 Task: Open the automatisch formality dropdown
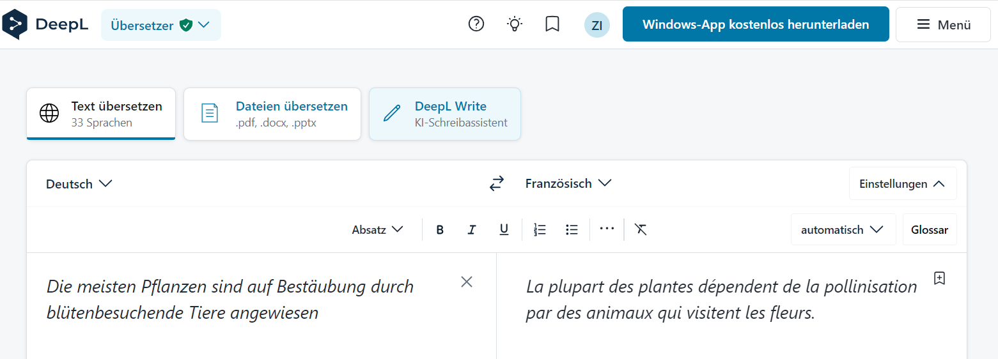point(843,230)
